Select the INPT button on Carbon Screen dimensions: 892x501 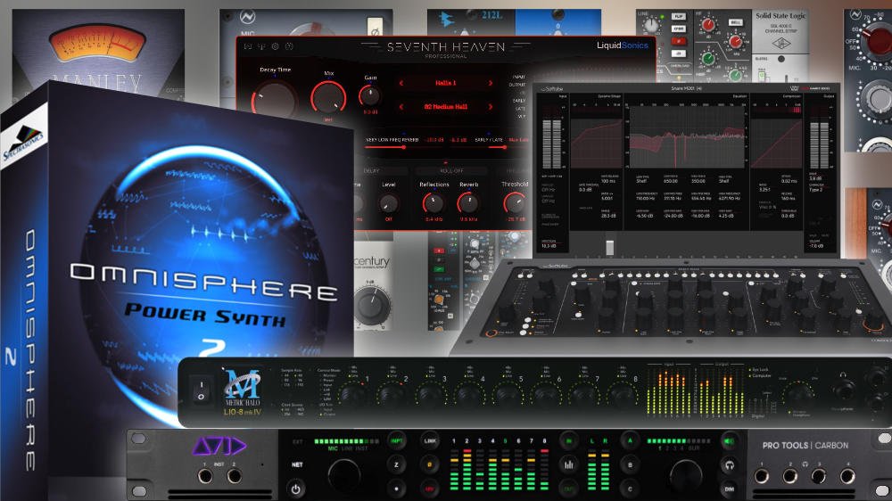tap(397, 440)
